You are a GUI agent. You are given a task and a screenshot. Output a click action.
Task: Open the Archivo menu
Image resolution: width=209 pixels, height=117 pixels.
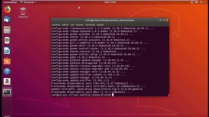56,25
